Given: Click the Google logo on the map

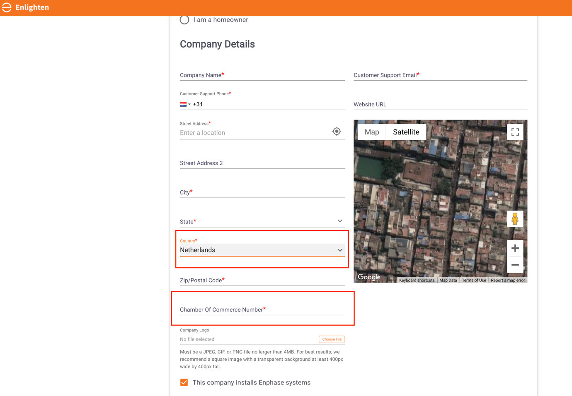Looking at the screenshot, I should [x=369, y=277].
